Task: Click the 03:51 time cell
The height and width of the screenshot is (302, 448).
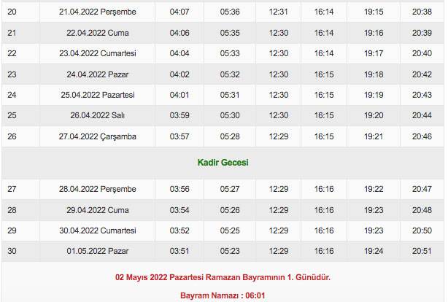Action: click(x=179, y=251)
